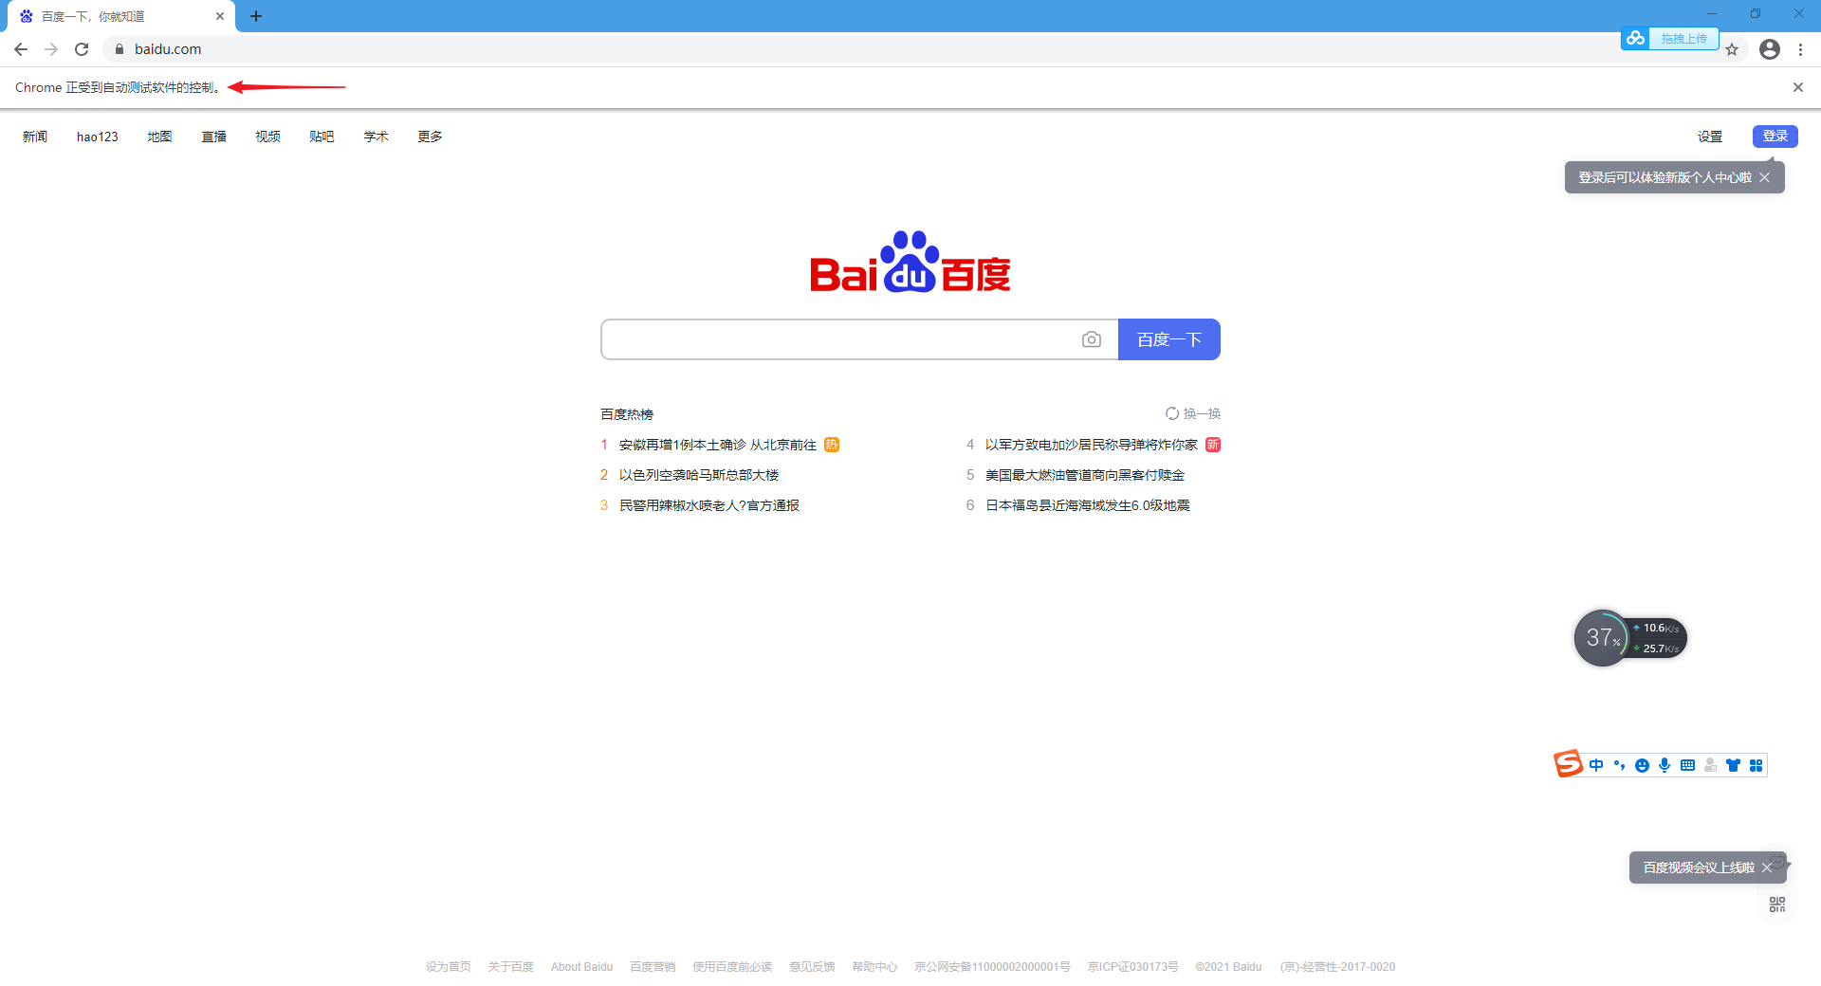Open the hao123 navigation link
Image resolution: width=1821 pixels, height=986 pixels.
[x=98, y=137]
